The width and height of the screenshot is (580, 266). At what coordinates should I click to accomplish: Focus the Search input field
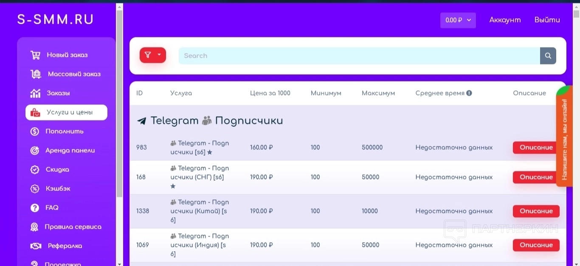[x=359, y=56]
